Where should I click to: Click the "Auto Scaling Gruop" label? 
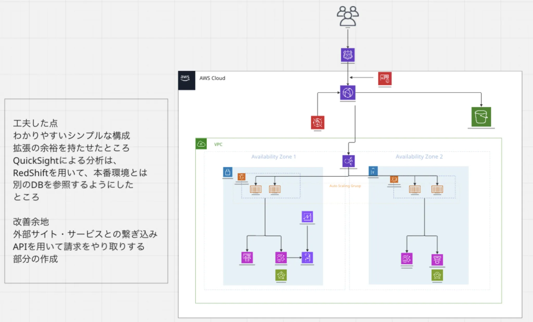345,186
